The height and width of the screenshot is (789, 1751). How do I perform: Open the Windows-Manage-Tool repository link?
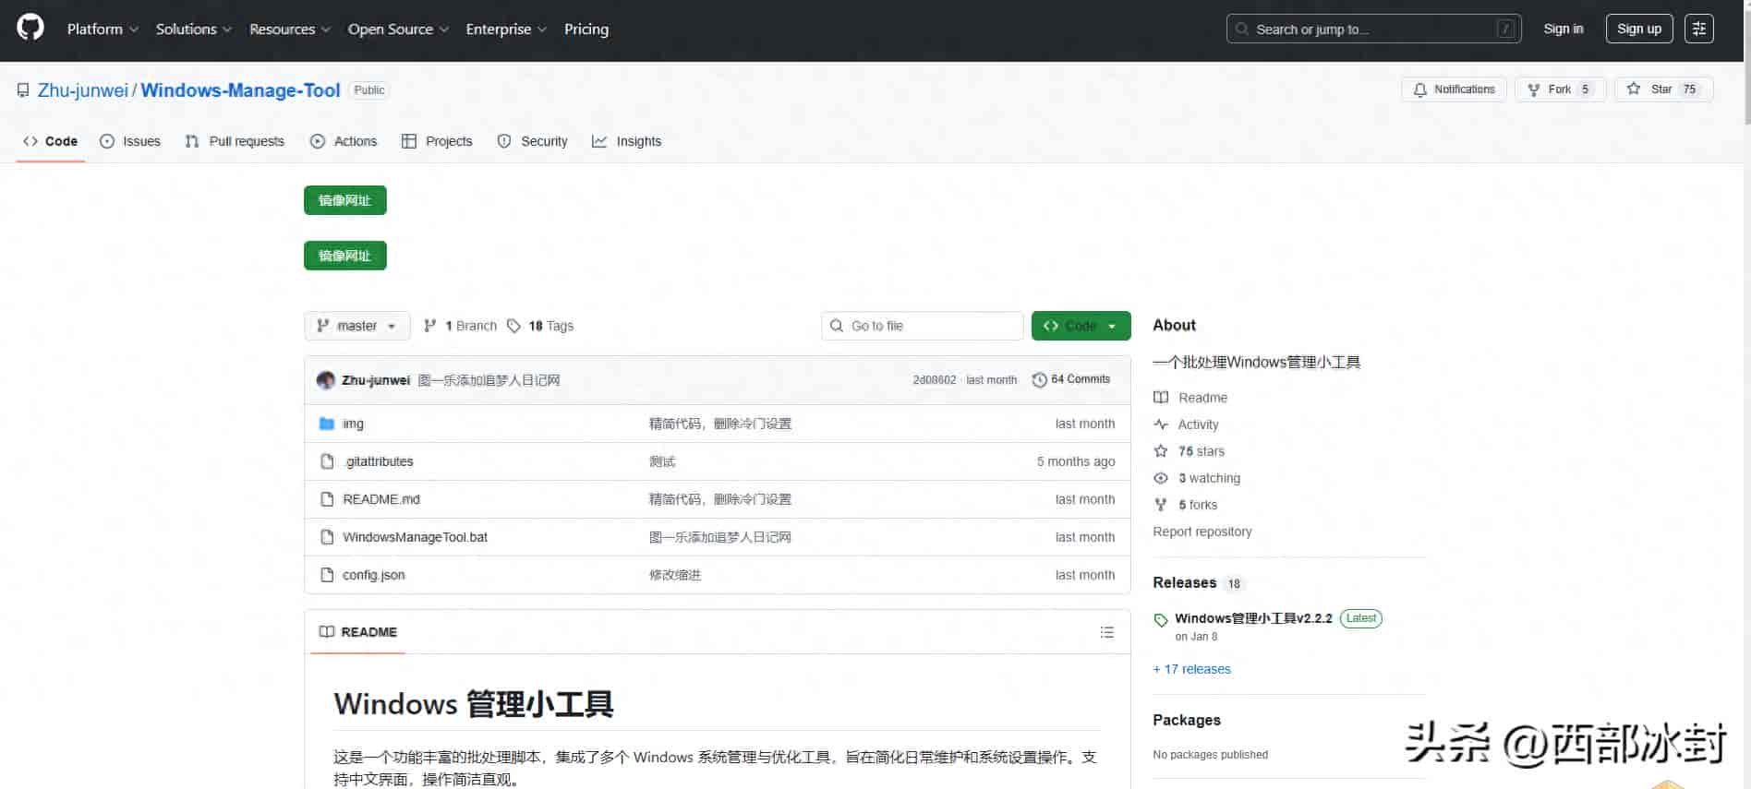click(x=240, y=90)
